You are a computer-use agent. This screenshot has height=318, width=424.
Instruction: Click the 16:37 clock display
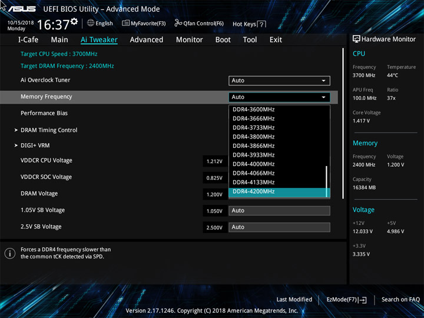coord(53,25)
